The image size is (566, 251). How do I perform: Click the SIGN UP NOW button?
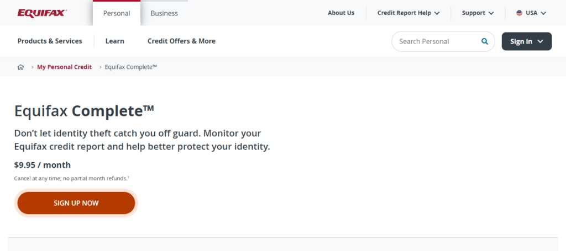pos(76,203)
